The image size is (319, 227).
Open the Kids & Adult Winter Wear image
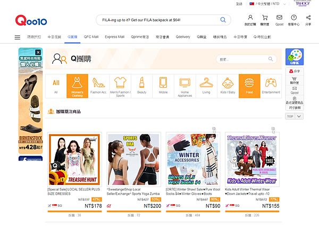point(252,159)
